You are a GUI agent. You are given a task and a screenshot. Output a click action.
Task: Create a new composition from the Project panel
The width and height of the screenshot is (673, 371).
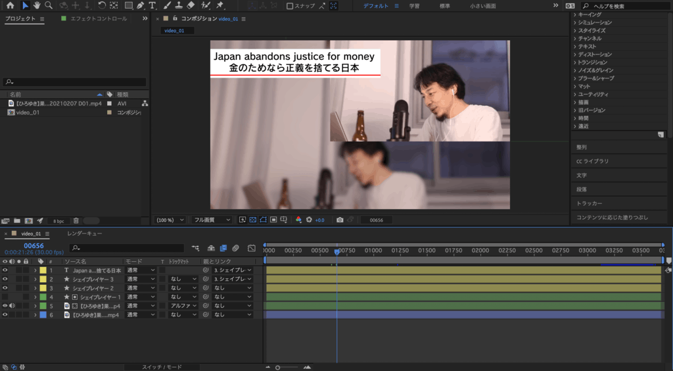coord(28,221)
